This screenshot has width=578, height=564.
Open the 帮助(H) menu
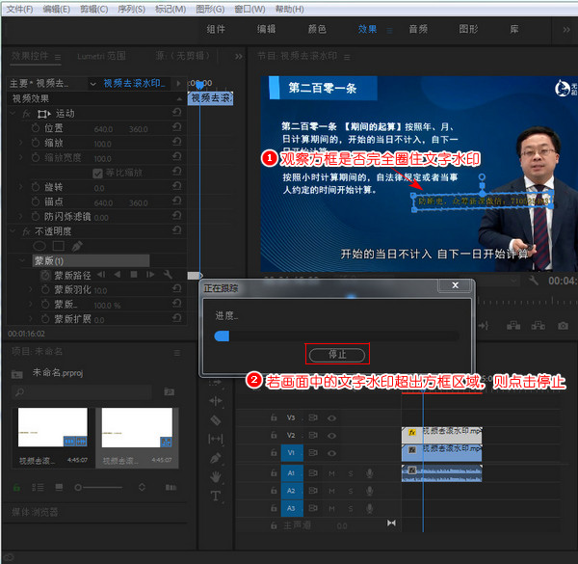(289, 9)
